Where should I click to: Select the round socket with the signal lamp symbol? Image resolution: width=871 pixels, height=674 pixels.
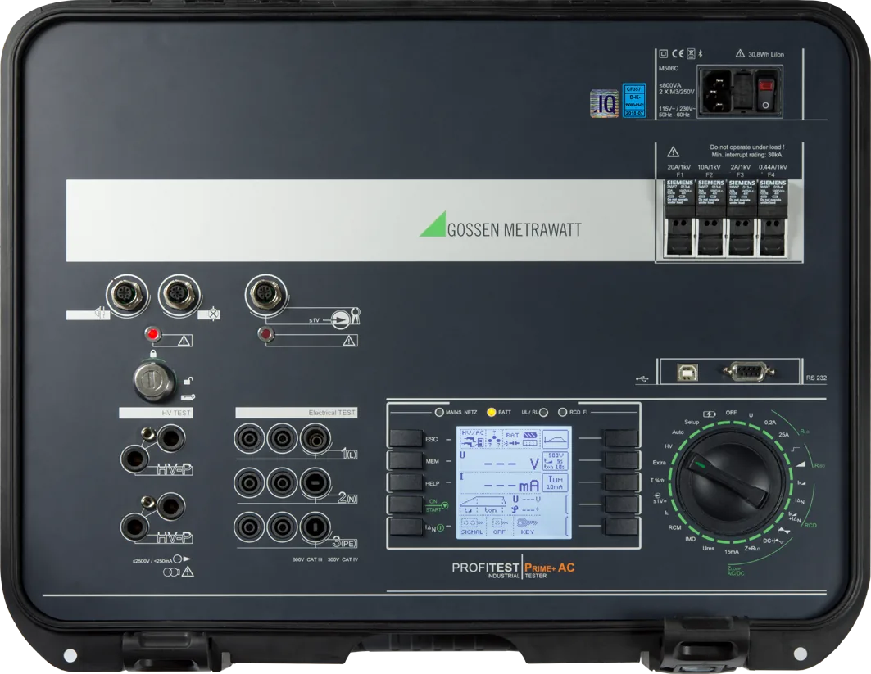click(179, 294)
